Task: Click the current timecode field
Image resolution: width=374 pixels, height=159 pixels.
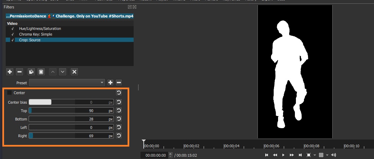Action: [x=154, y=155]
